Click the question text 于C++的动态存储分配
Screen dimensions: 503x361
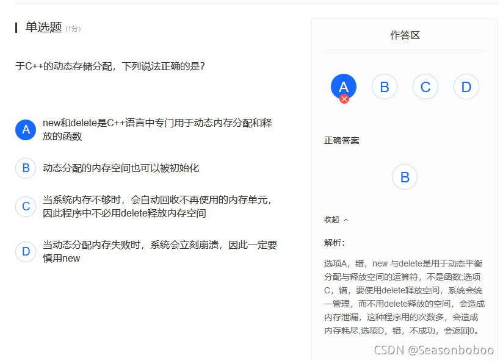click(110, 66)
